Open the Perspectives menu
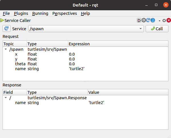The height and width of the screenshot is (138, 171). tap(64, 13)
